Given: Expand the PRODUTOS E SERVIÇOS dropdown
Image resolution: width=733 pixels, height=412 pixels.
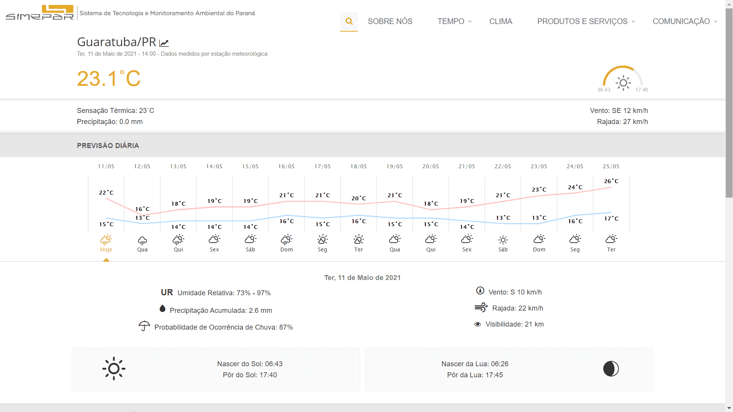Looking at the screenshot, I should 586,21.
